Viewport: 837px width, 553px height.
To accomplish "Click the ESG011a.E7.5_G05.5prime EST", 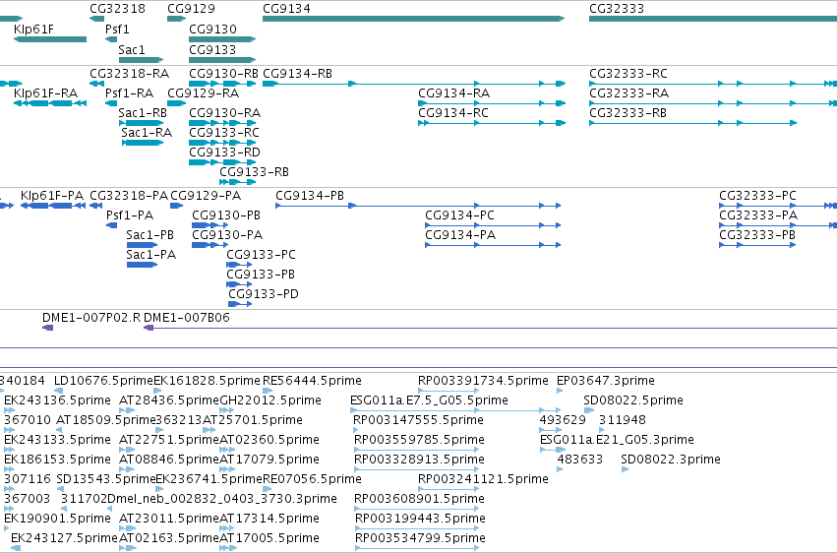I will click(x=454, y=410).
